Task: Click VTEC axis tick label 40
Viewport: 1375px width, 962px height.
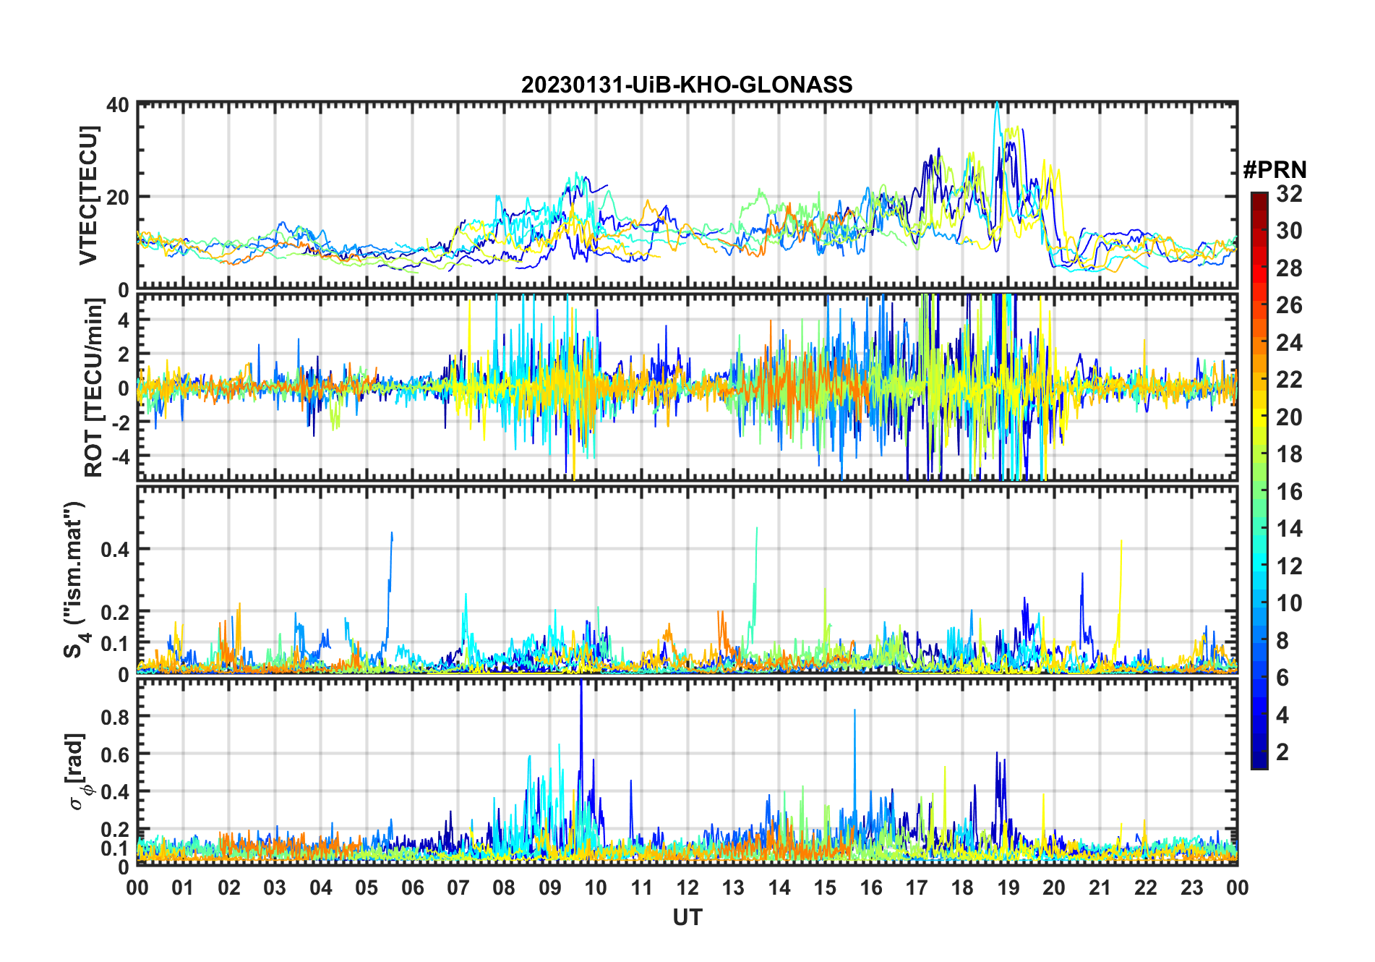Action: pyautogui.click(x=118, y=105)
